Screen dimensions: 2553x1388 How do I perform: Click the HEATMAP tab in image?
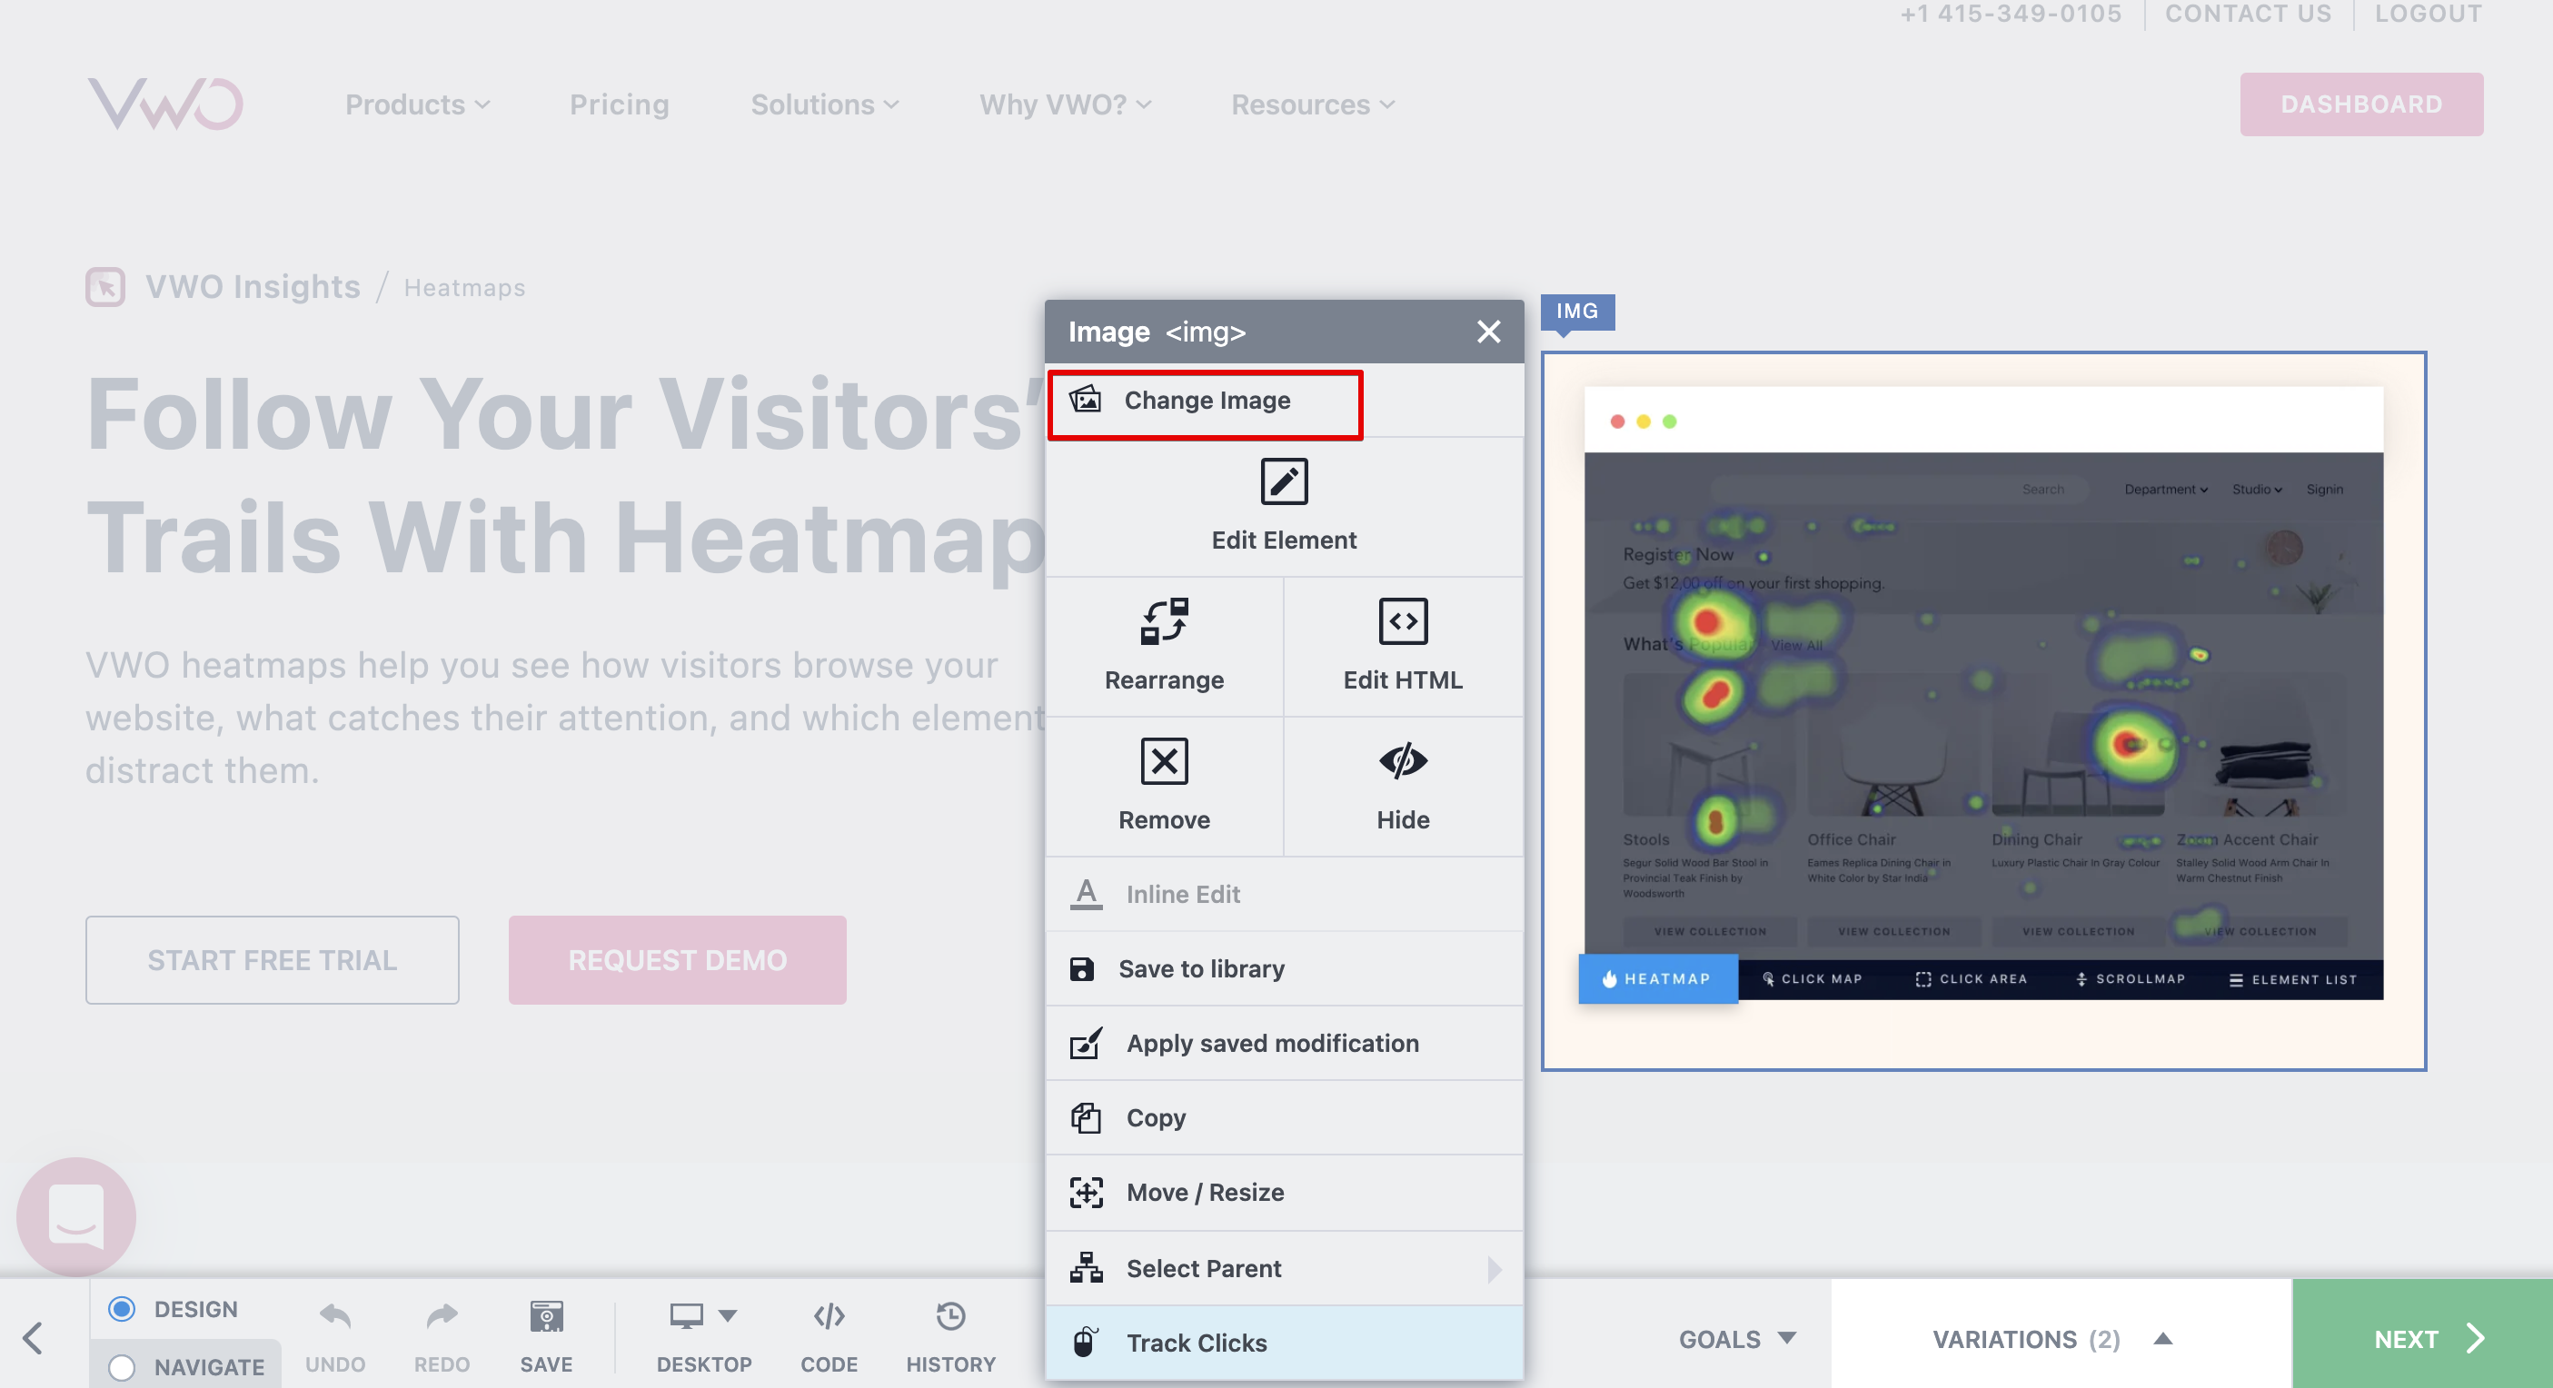(1657, 977)
